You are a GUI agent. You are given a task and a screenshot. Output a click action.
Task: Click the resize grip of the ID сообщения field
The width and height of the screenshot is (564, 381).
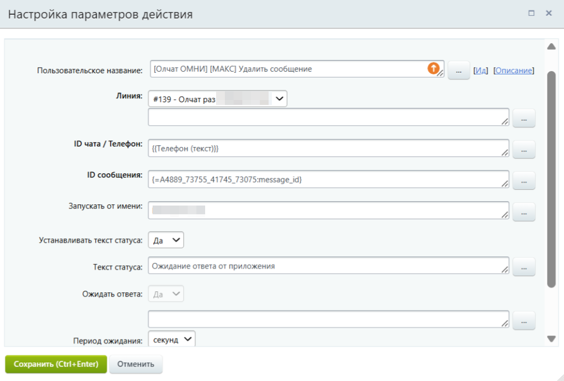tap(505, 184)
